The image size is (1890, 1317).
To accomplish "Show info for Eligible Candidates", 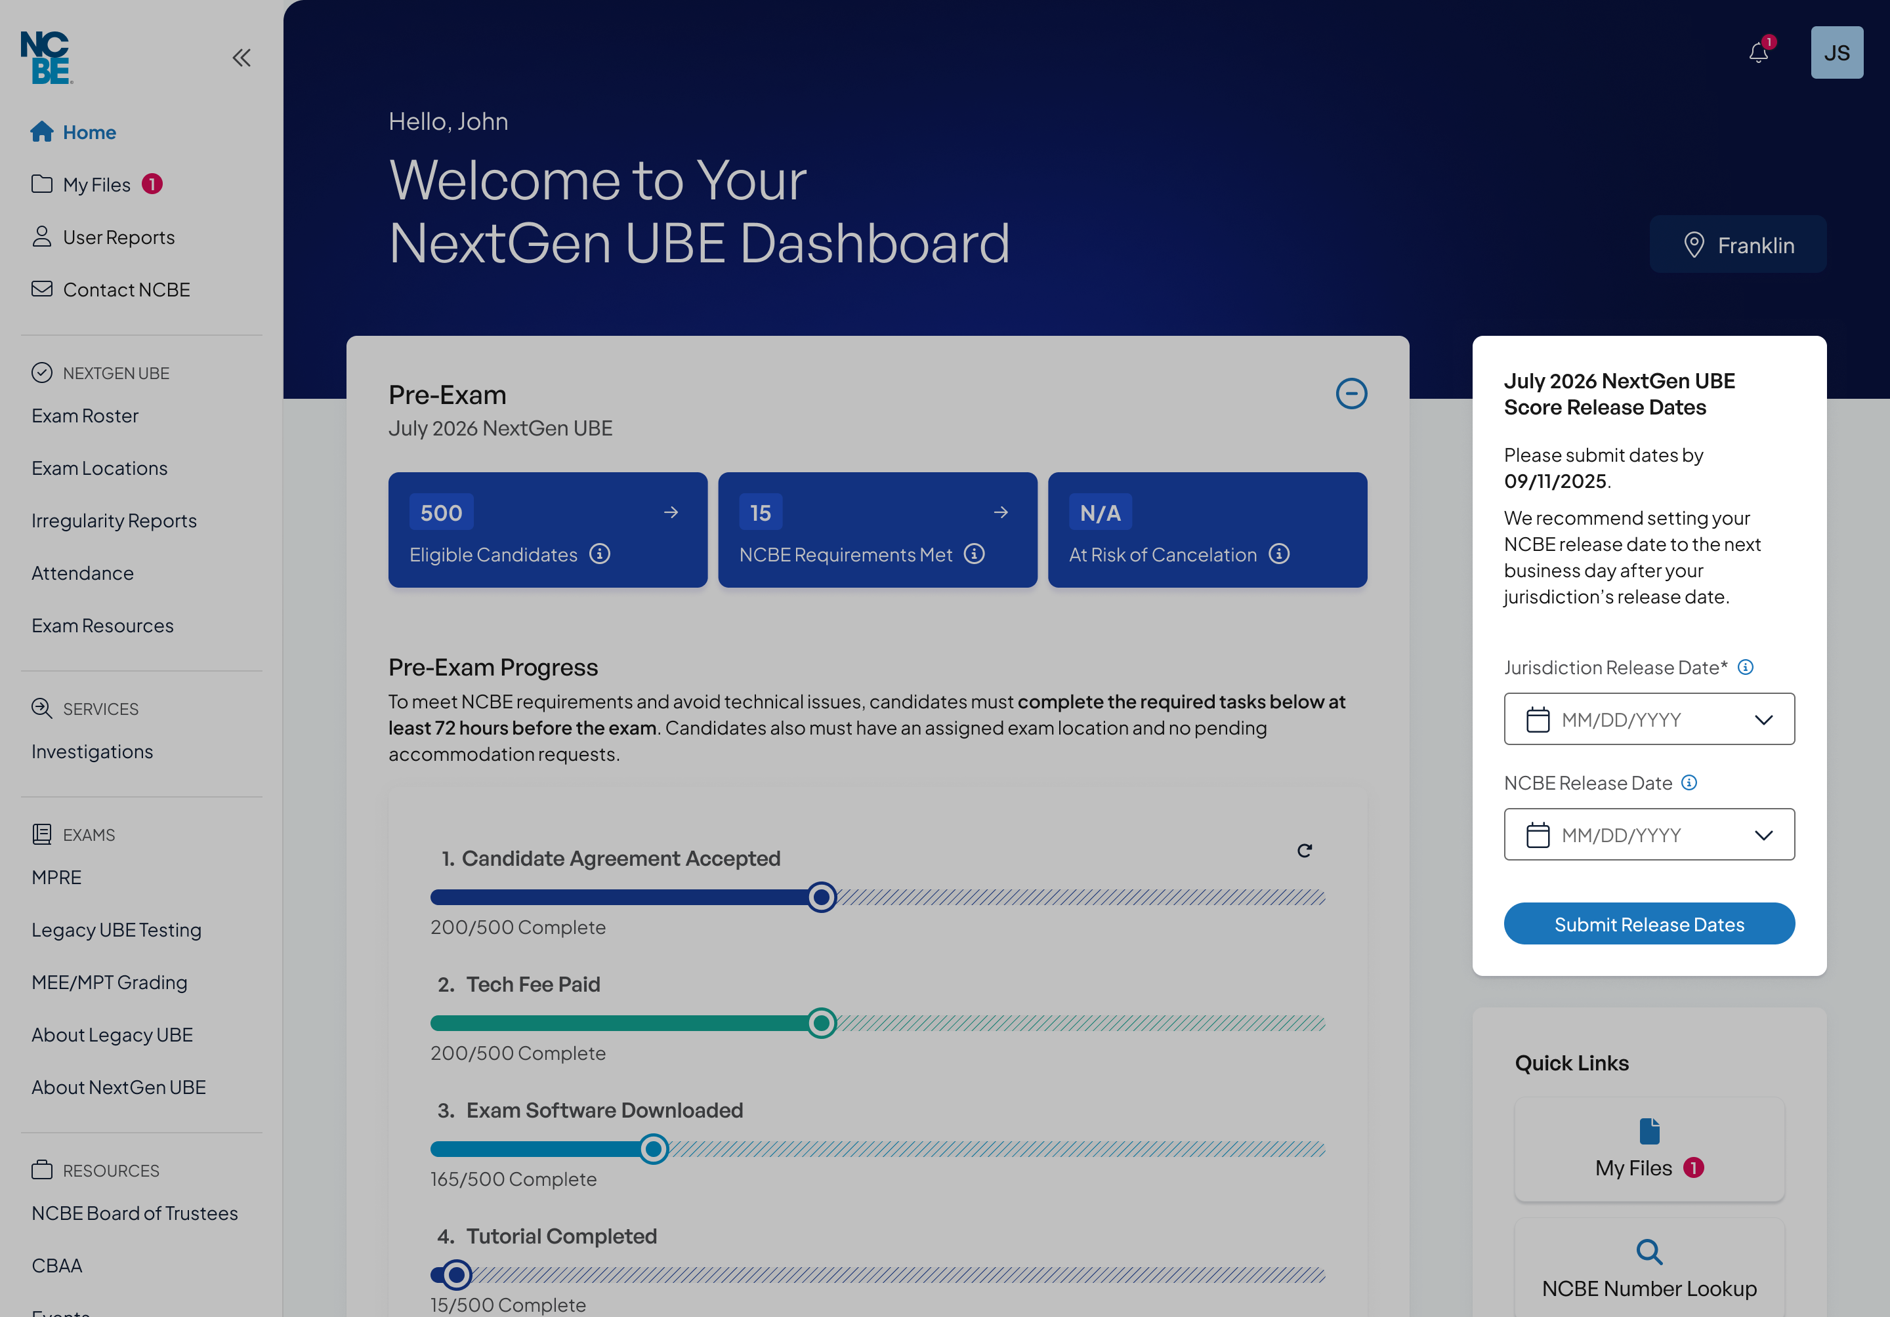I will point(600,554).
